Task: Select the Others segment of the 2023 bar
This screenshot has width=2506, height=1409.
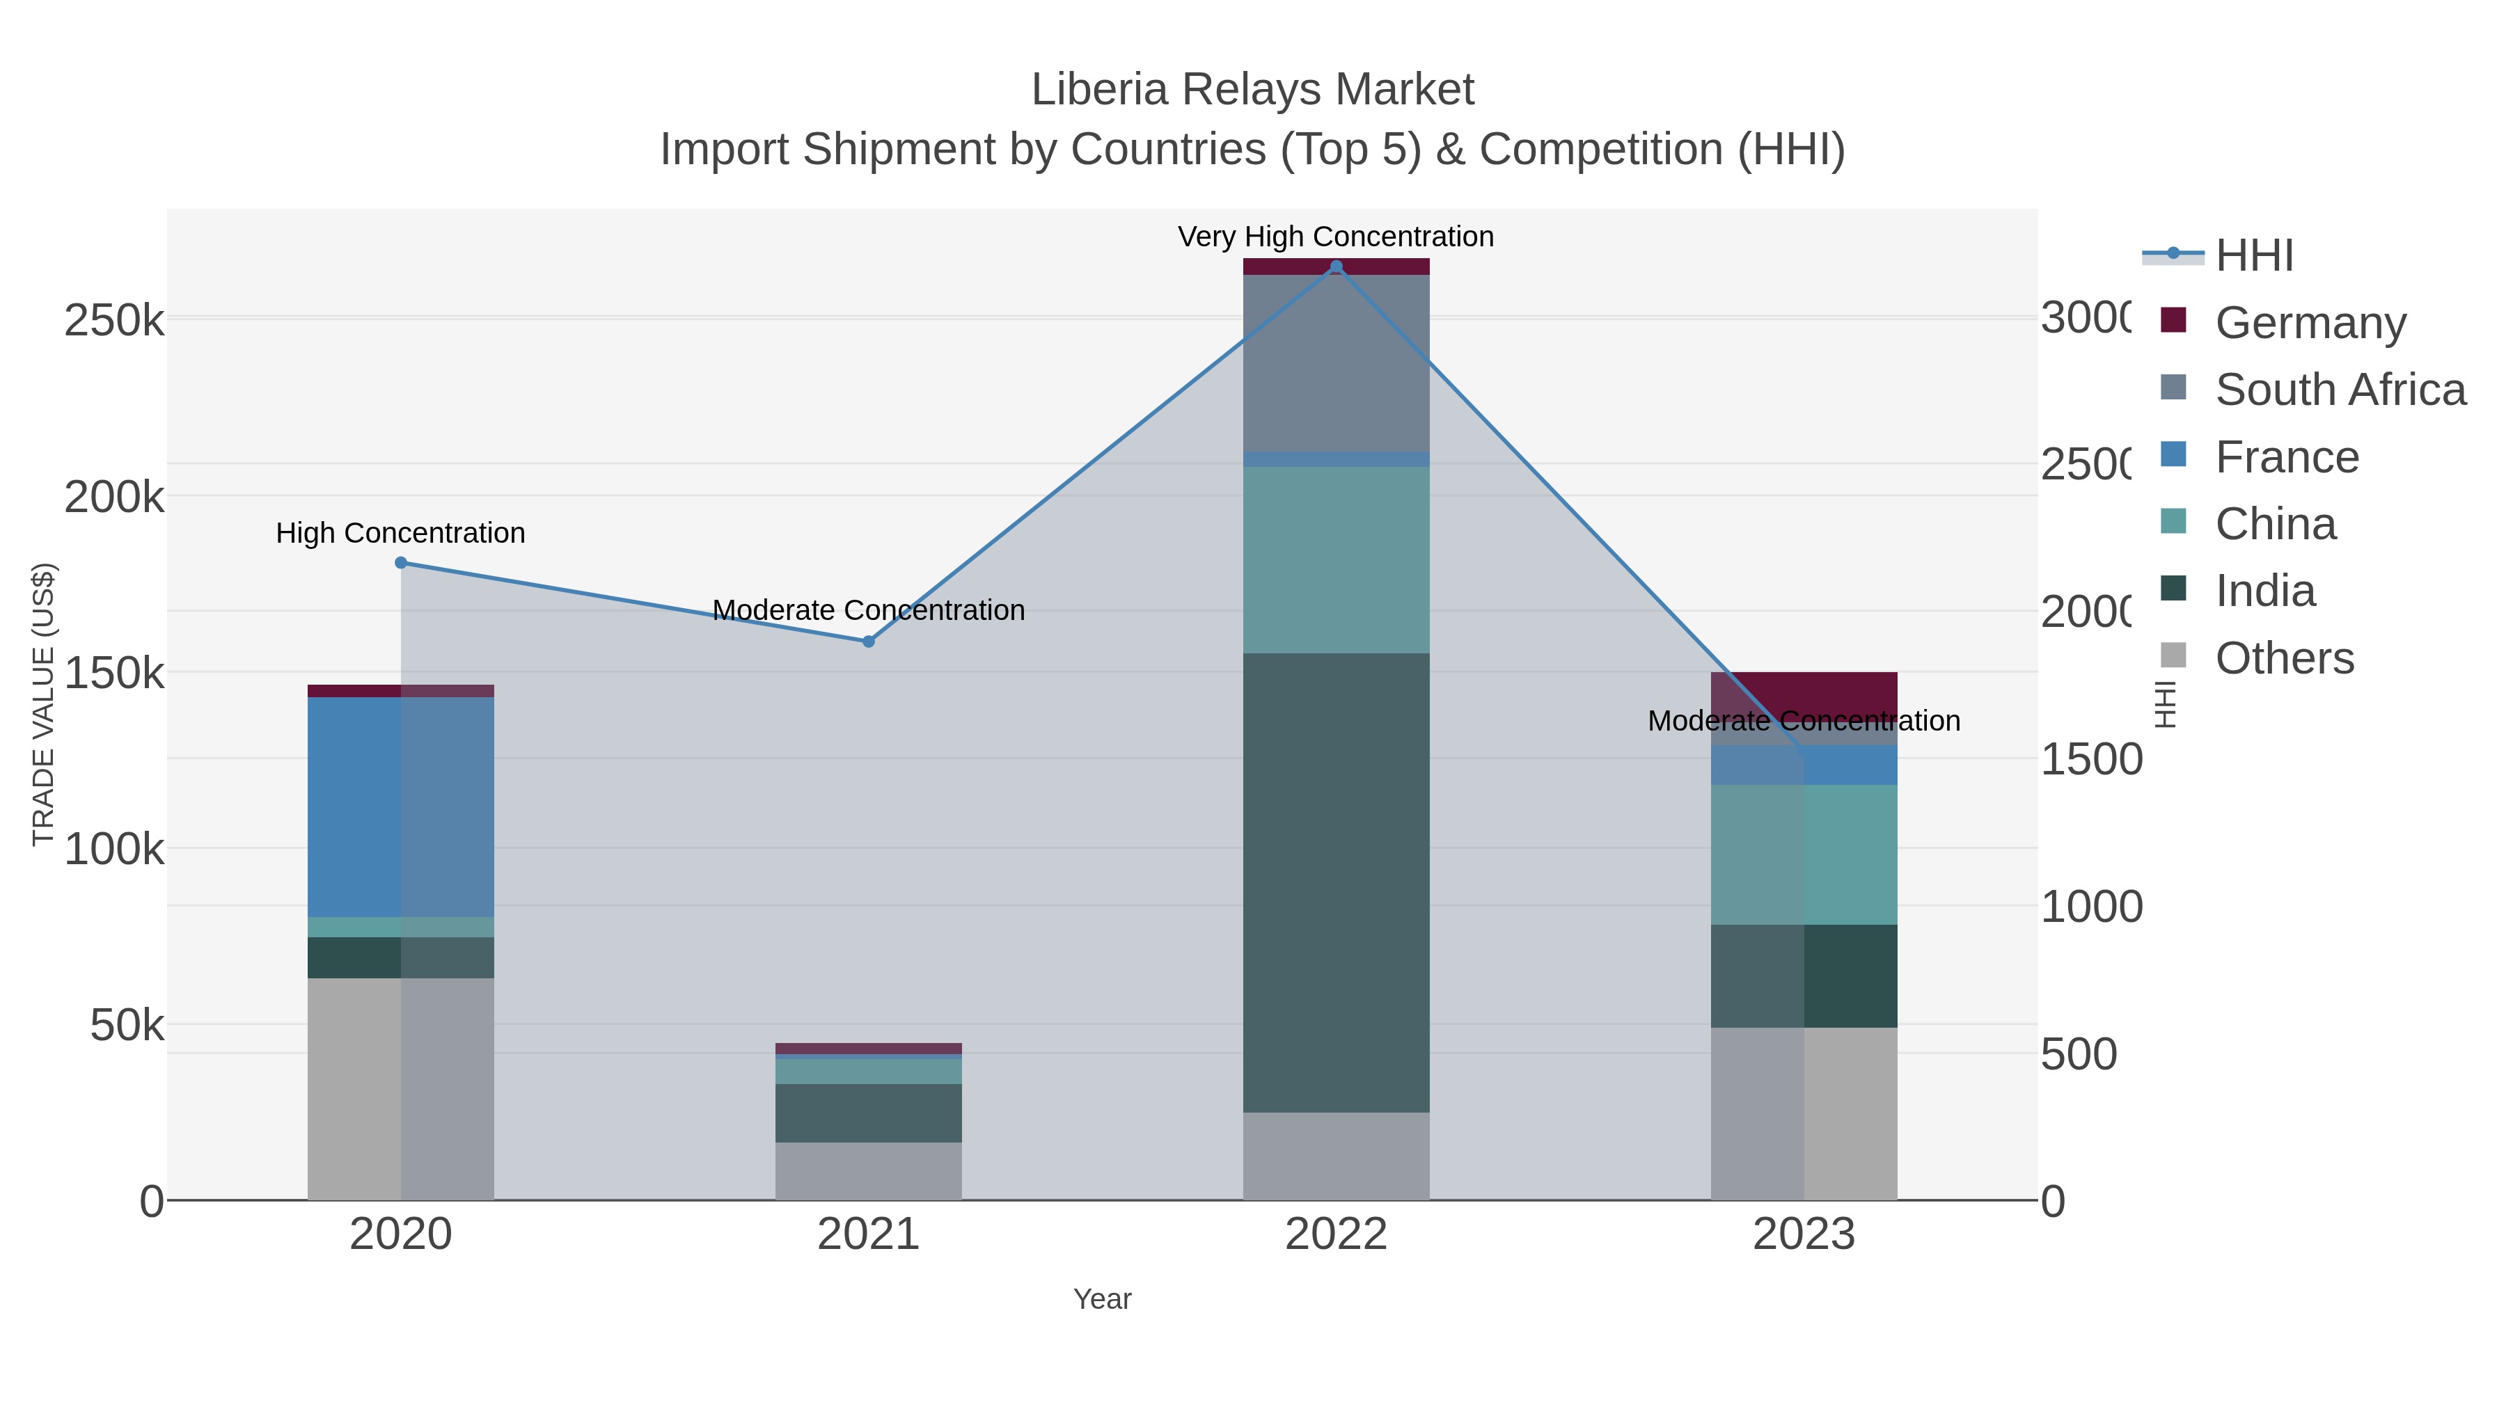Action: click(1804, 1113)
